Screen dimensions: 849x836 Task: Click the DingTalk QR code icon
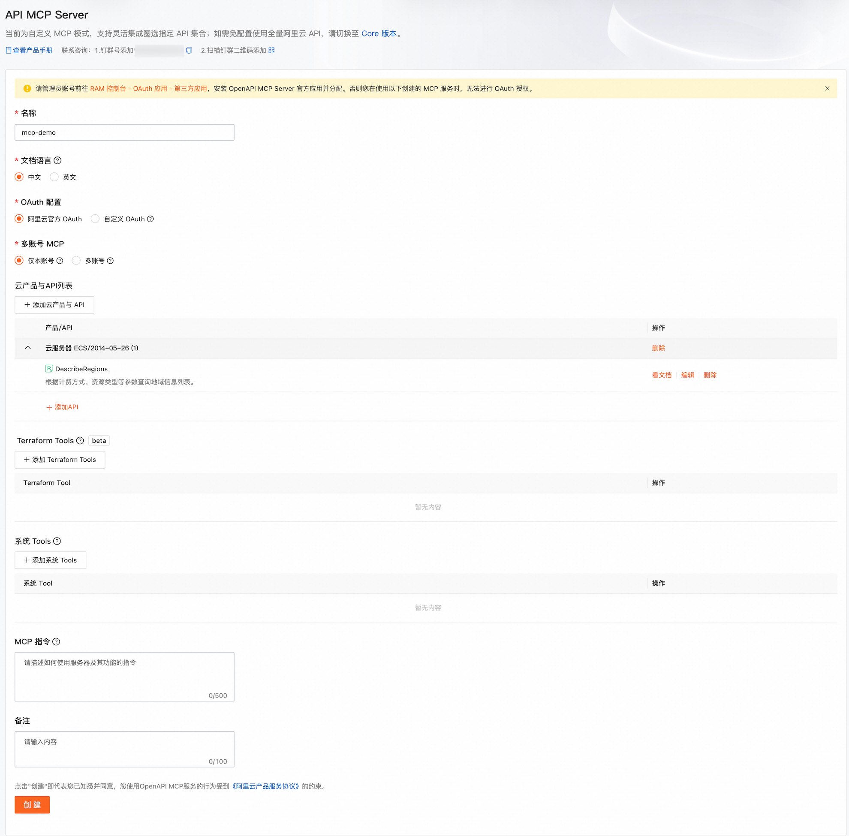coord(271,50)
